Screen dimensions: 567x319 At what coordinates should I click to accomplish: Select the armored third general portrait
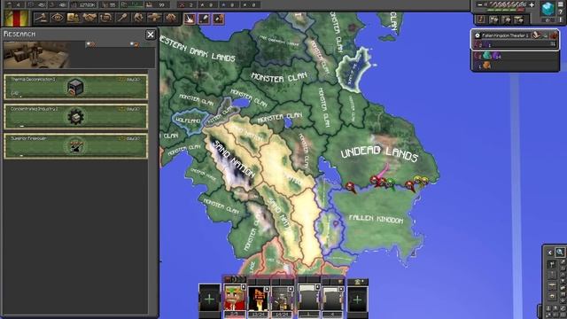pyautogui.click(x=283, y=299)
